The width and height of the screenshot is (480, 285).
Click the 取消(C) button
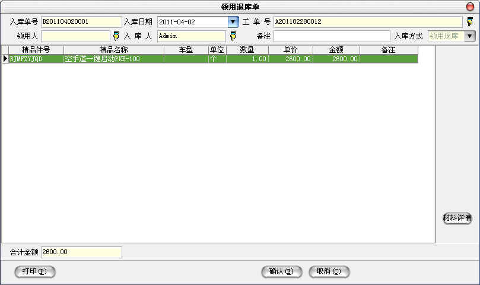[x=329, y=271]
